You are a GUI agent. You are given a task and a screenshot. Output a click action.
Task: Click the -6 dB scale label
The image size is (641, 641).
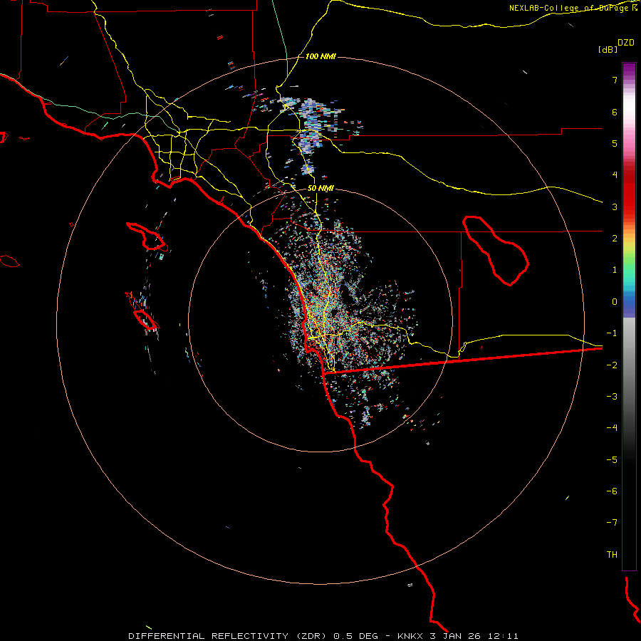coord(612,491)
